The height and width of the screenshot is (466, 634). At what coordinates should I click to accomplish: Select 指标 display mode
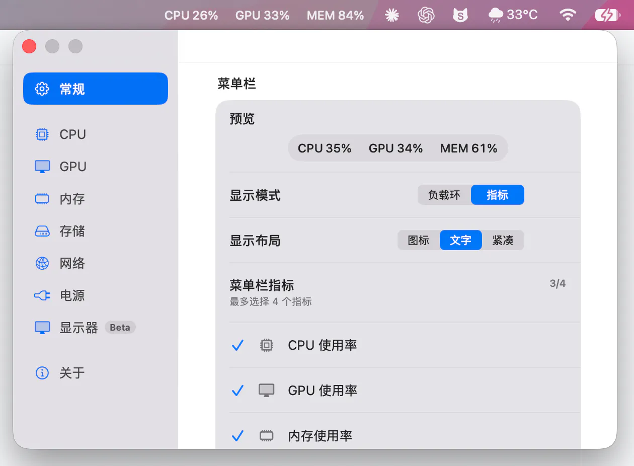point(498,195)
